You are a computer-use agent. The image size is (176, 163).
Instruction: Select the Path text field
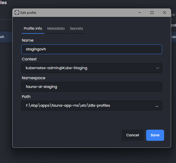tap(86, 106)
